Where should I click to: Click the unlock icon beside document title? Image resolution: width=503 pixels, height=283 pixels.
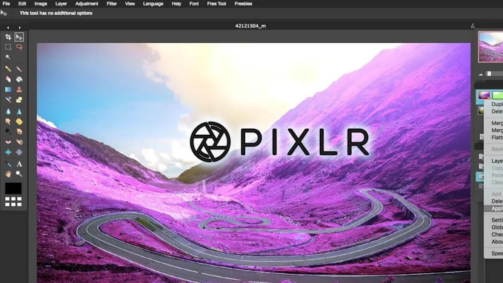tap(473, 26)
